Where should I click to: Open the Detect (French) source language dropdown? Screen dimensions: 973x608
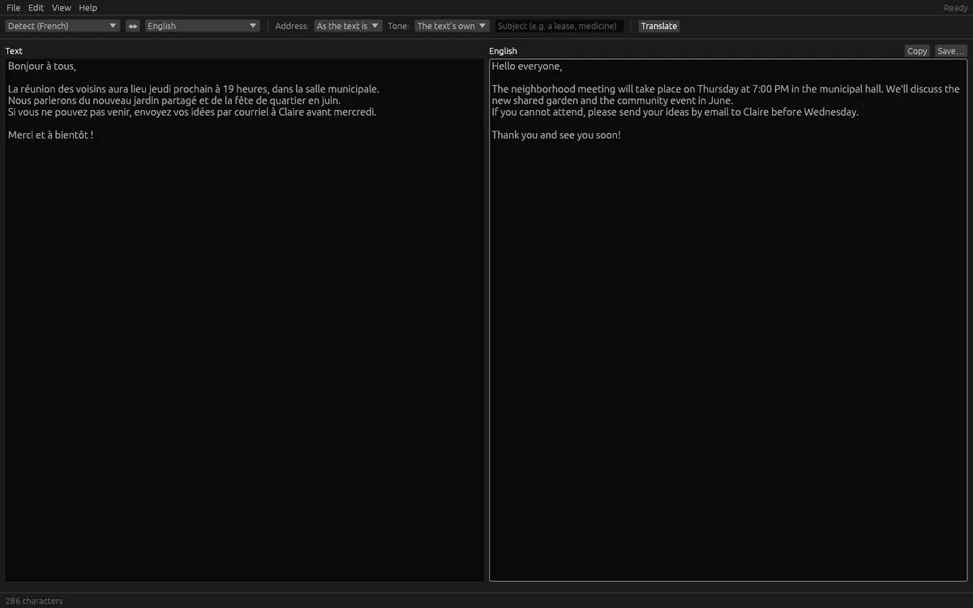pos(62,26)
